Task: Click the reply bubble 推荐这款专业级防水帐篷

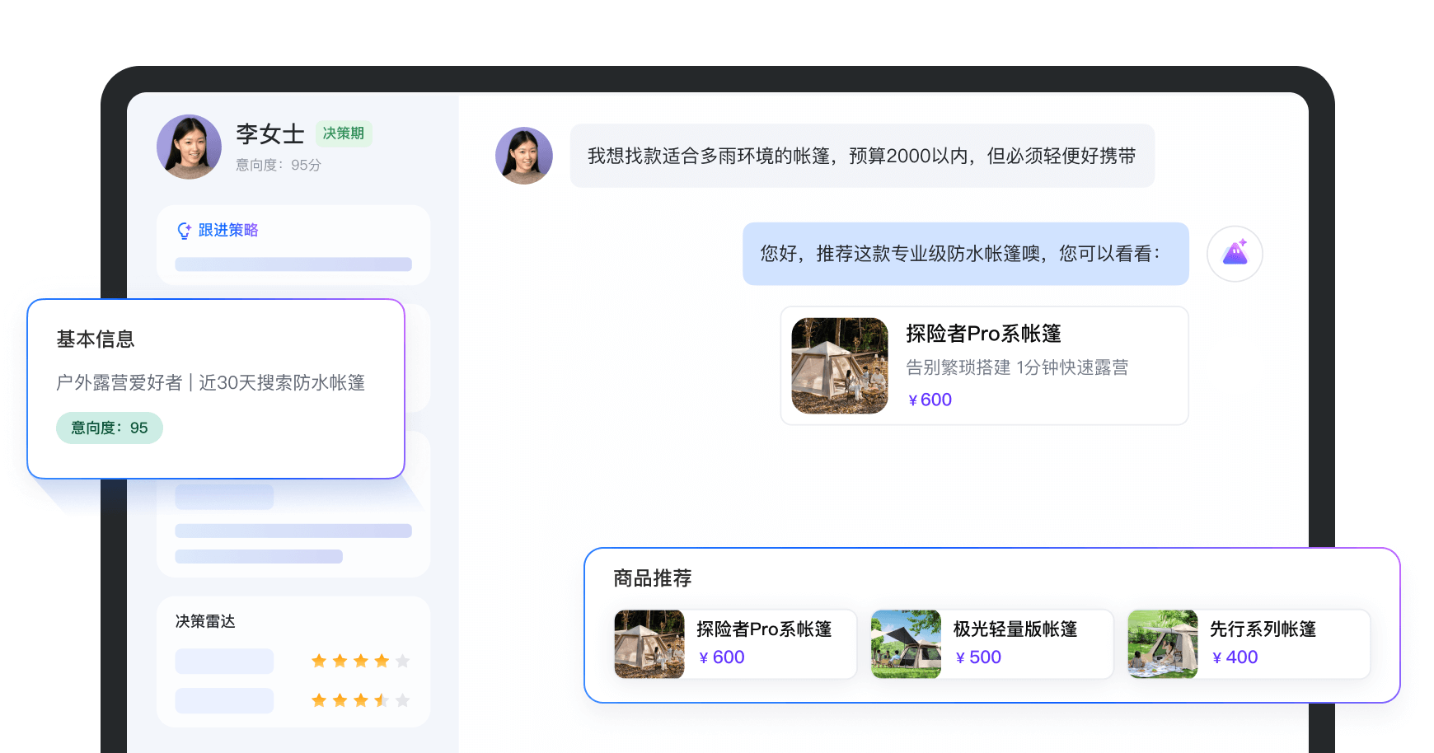Action: point(966,254)
